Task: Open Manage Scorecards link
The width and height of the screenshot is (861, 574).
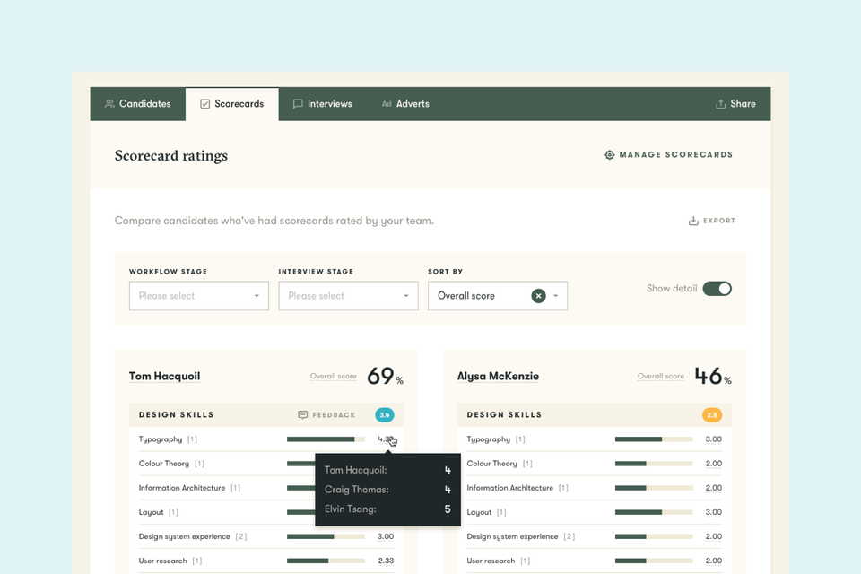Action: point(669,155)
